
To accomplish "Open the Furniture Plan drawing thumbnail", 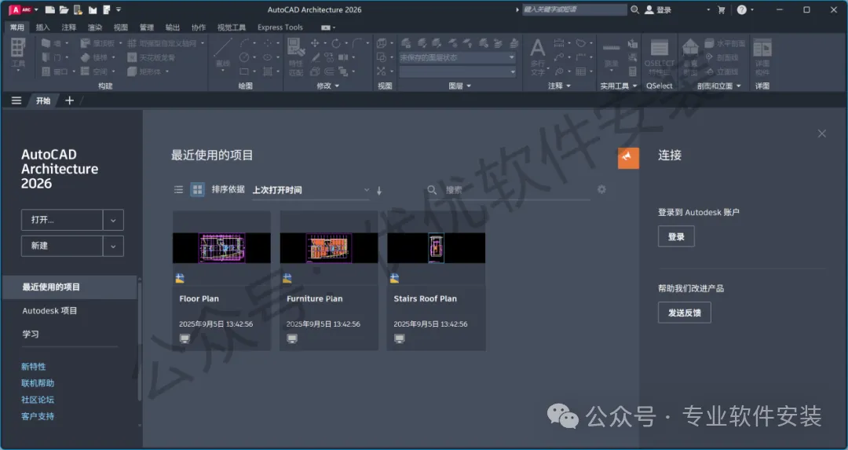I will tap(329, 247).
